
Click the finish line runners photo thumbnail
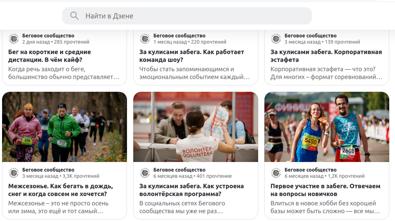(x=327, y=127)
